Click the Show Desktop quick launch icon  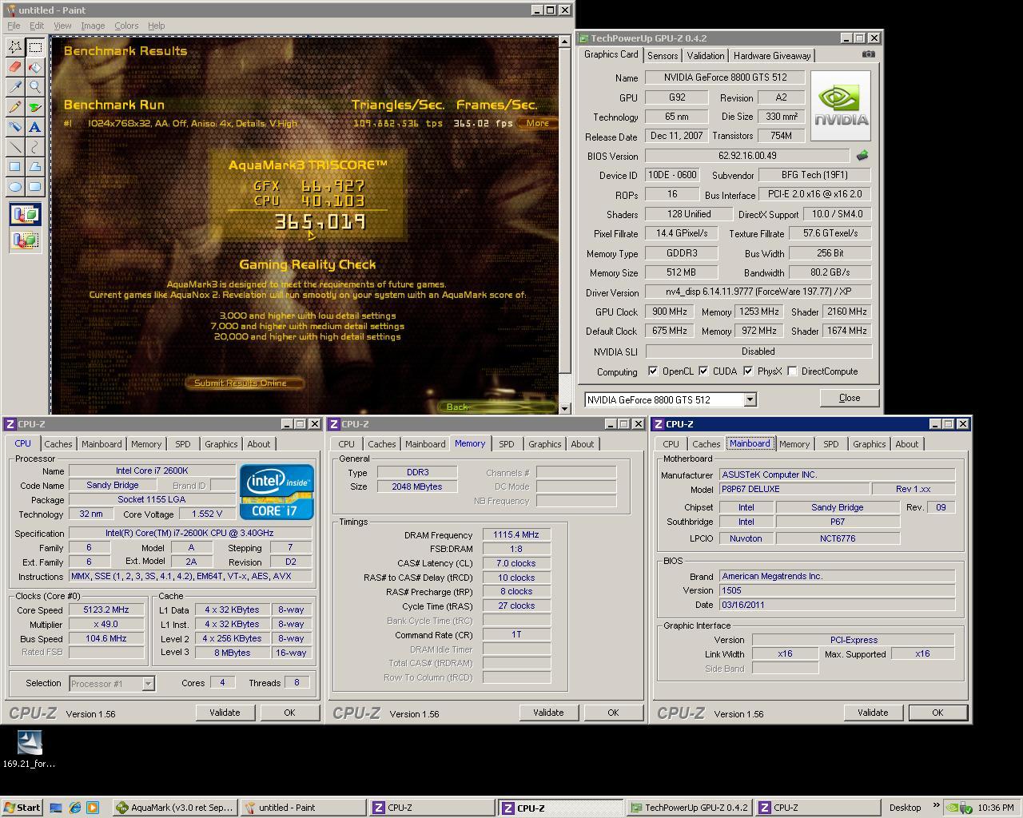click(x=56, y=808)
